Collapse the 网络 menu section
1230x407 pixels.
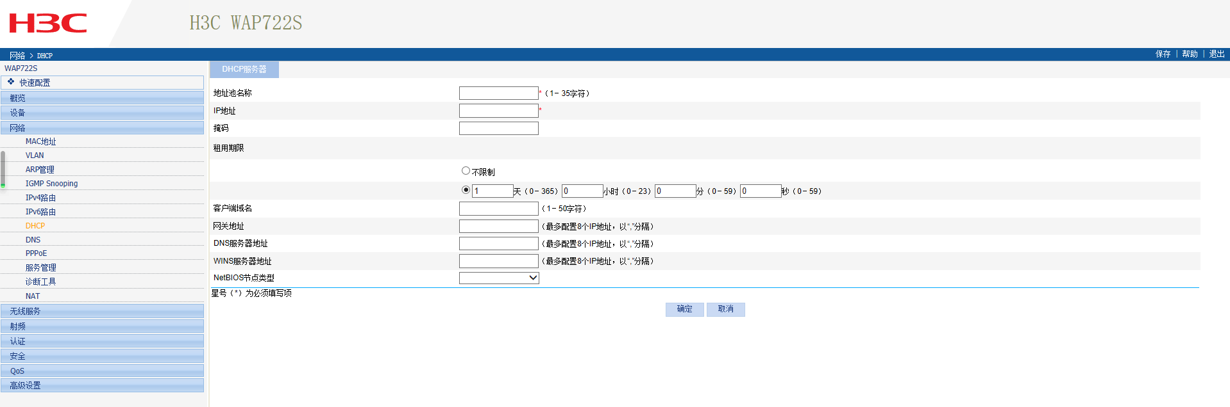point(103,128)
